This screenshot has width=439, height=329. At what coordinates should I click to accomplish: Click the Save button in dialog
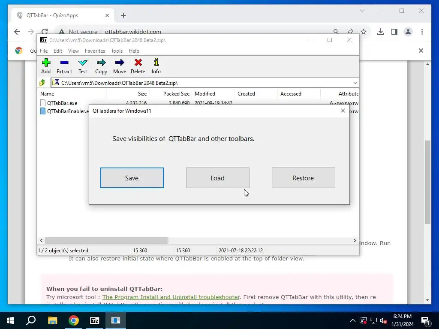pyautogui.click(x=132, y=178)
